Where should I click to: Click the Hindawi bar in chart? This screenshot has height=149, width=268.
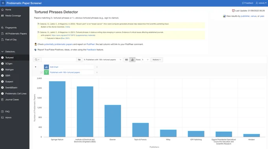pos(251,136)
